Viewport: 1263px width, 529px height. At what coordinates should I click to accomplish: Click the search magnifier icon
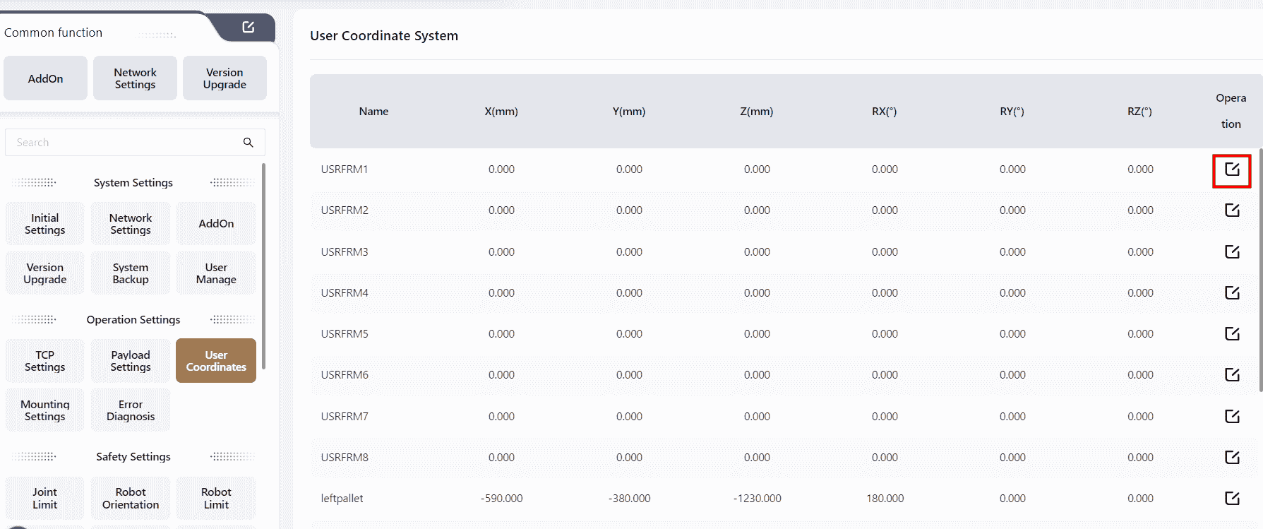click(248, 143)
